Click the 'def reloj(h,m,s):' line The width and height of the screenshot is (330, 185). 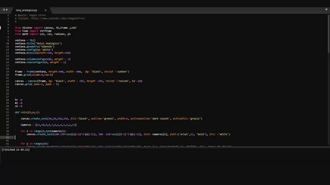(x=27, y=113)
